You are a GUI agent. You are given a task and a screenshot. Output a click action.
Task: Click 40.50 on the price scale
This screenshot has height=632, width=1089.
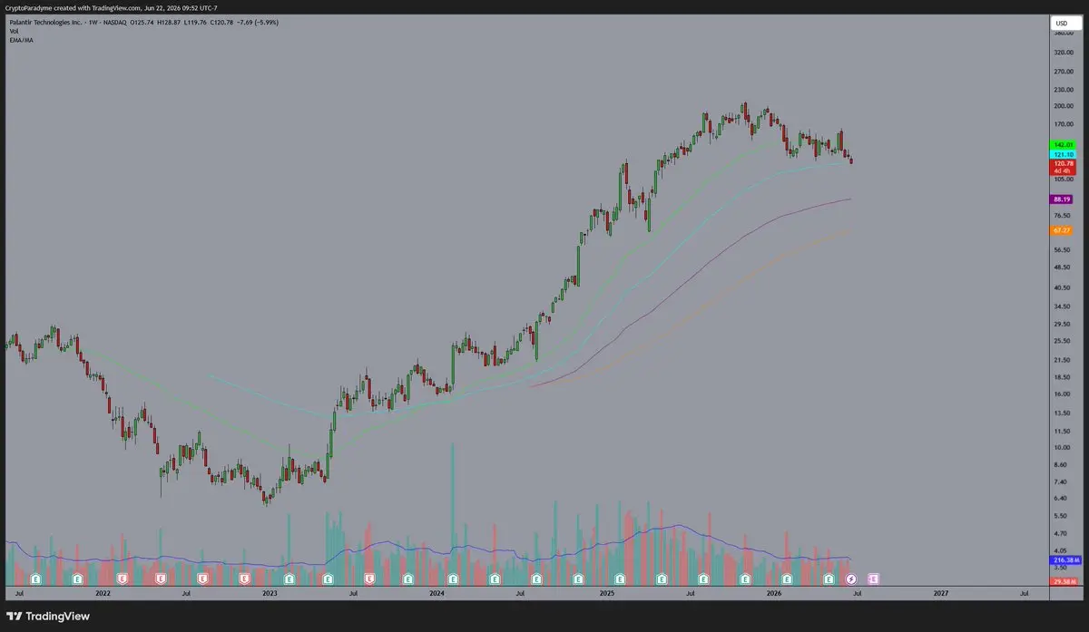(x=1062, y=287)
